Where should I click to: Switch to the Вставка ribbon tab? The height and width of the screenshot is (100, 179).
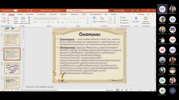pyautogui.click(x=20, y=14)
